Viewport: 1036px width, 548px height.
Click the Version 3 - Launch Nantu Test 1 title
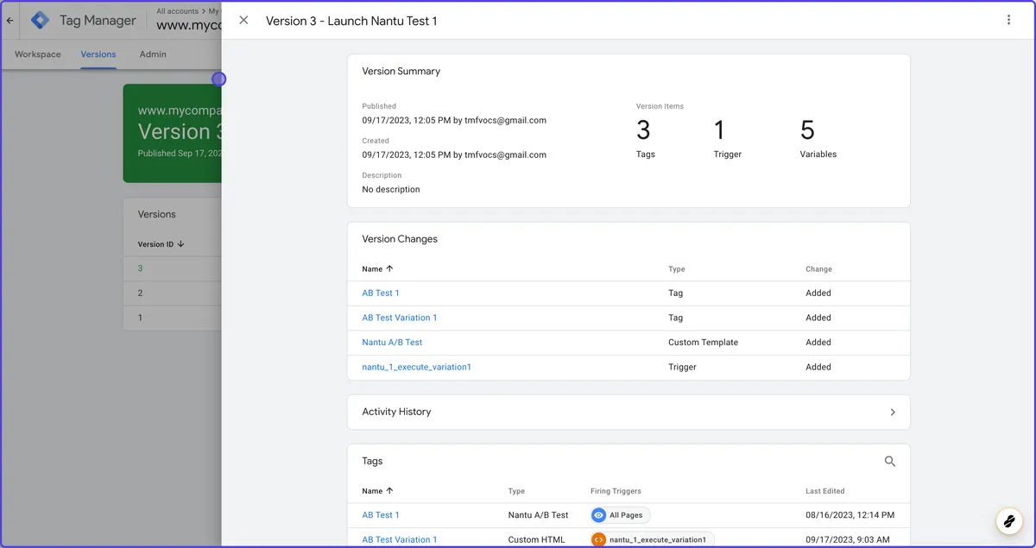click(x=351, y=21)
